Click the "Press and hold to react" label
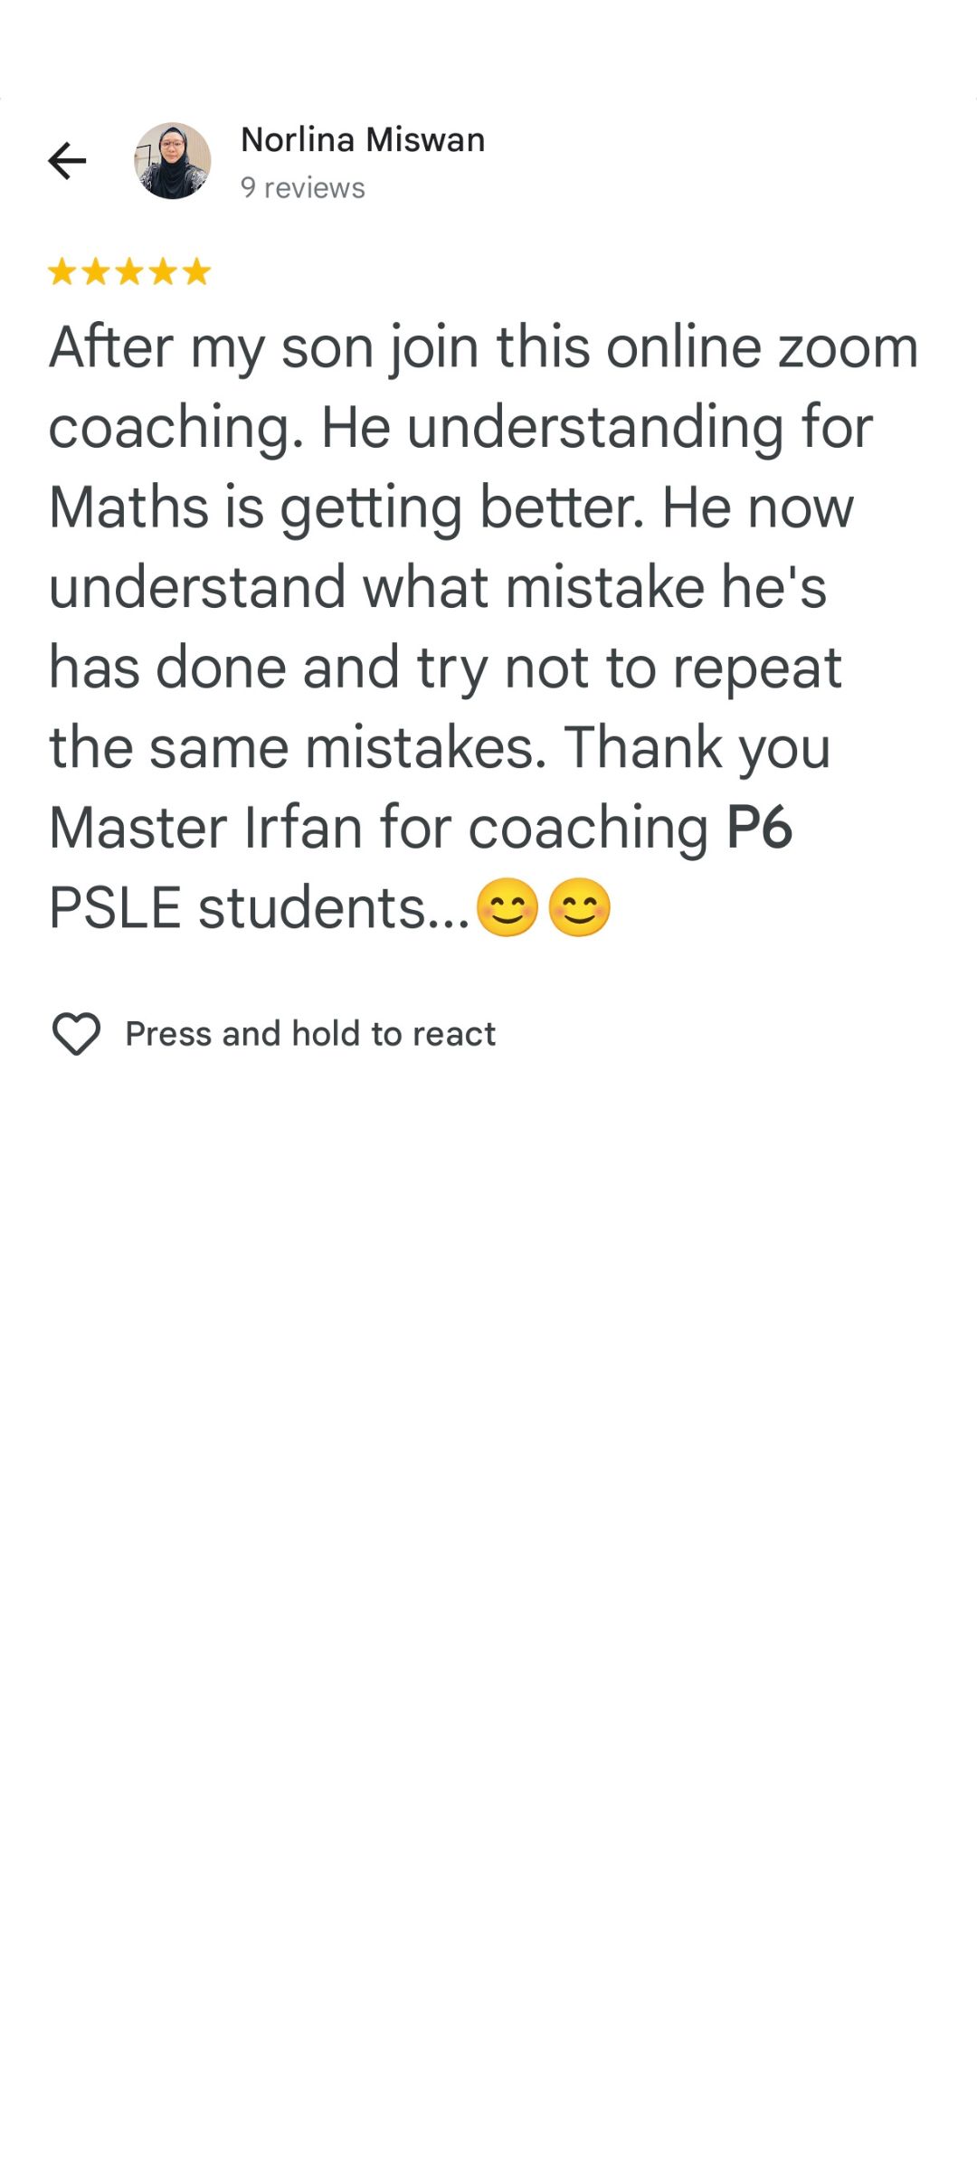 pos(310,1034)
